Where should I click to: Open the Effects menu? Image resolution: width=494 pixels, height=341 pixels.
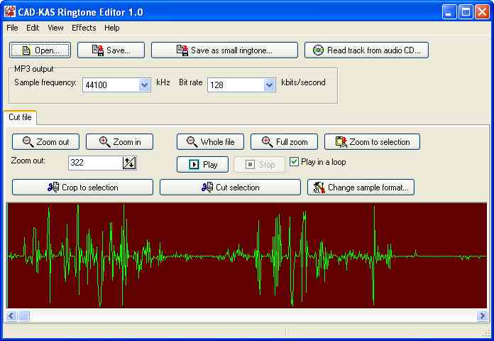(84, 28)
